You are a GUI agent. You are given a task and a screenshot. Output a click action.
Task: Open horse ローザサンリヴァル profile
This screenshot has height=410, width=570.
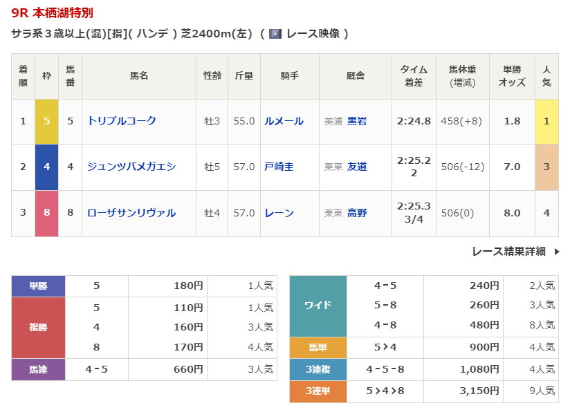(131, 213)
